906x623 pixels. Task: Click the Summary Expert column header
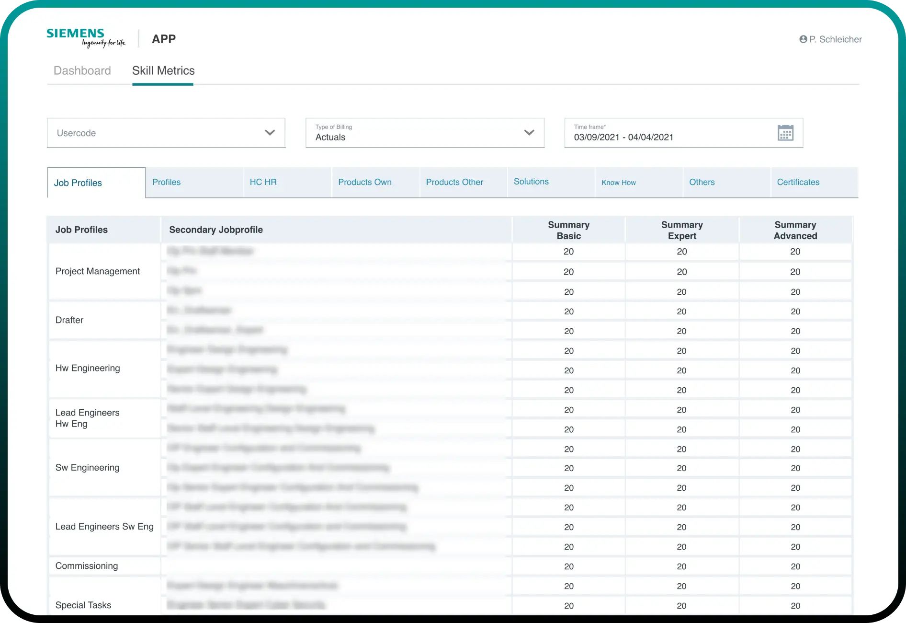[x=682, y=230]
